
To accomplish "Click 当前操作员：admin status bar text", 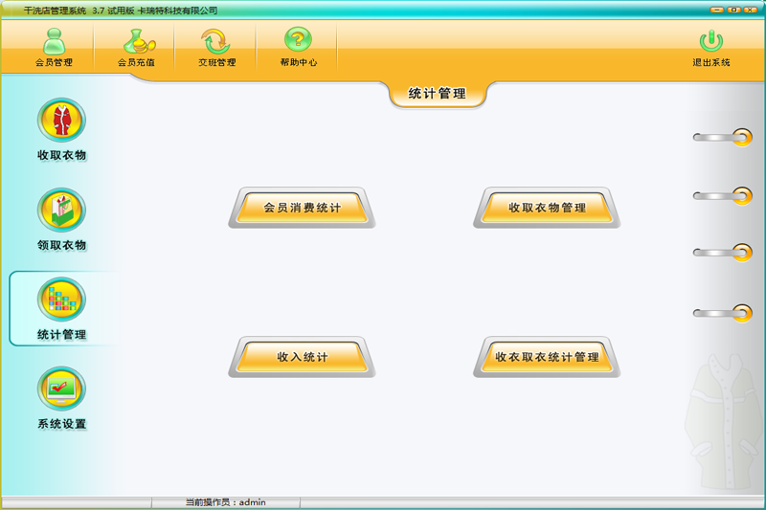I will (x=226, y=502).
